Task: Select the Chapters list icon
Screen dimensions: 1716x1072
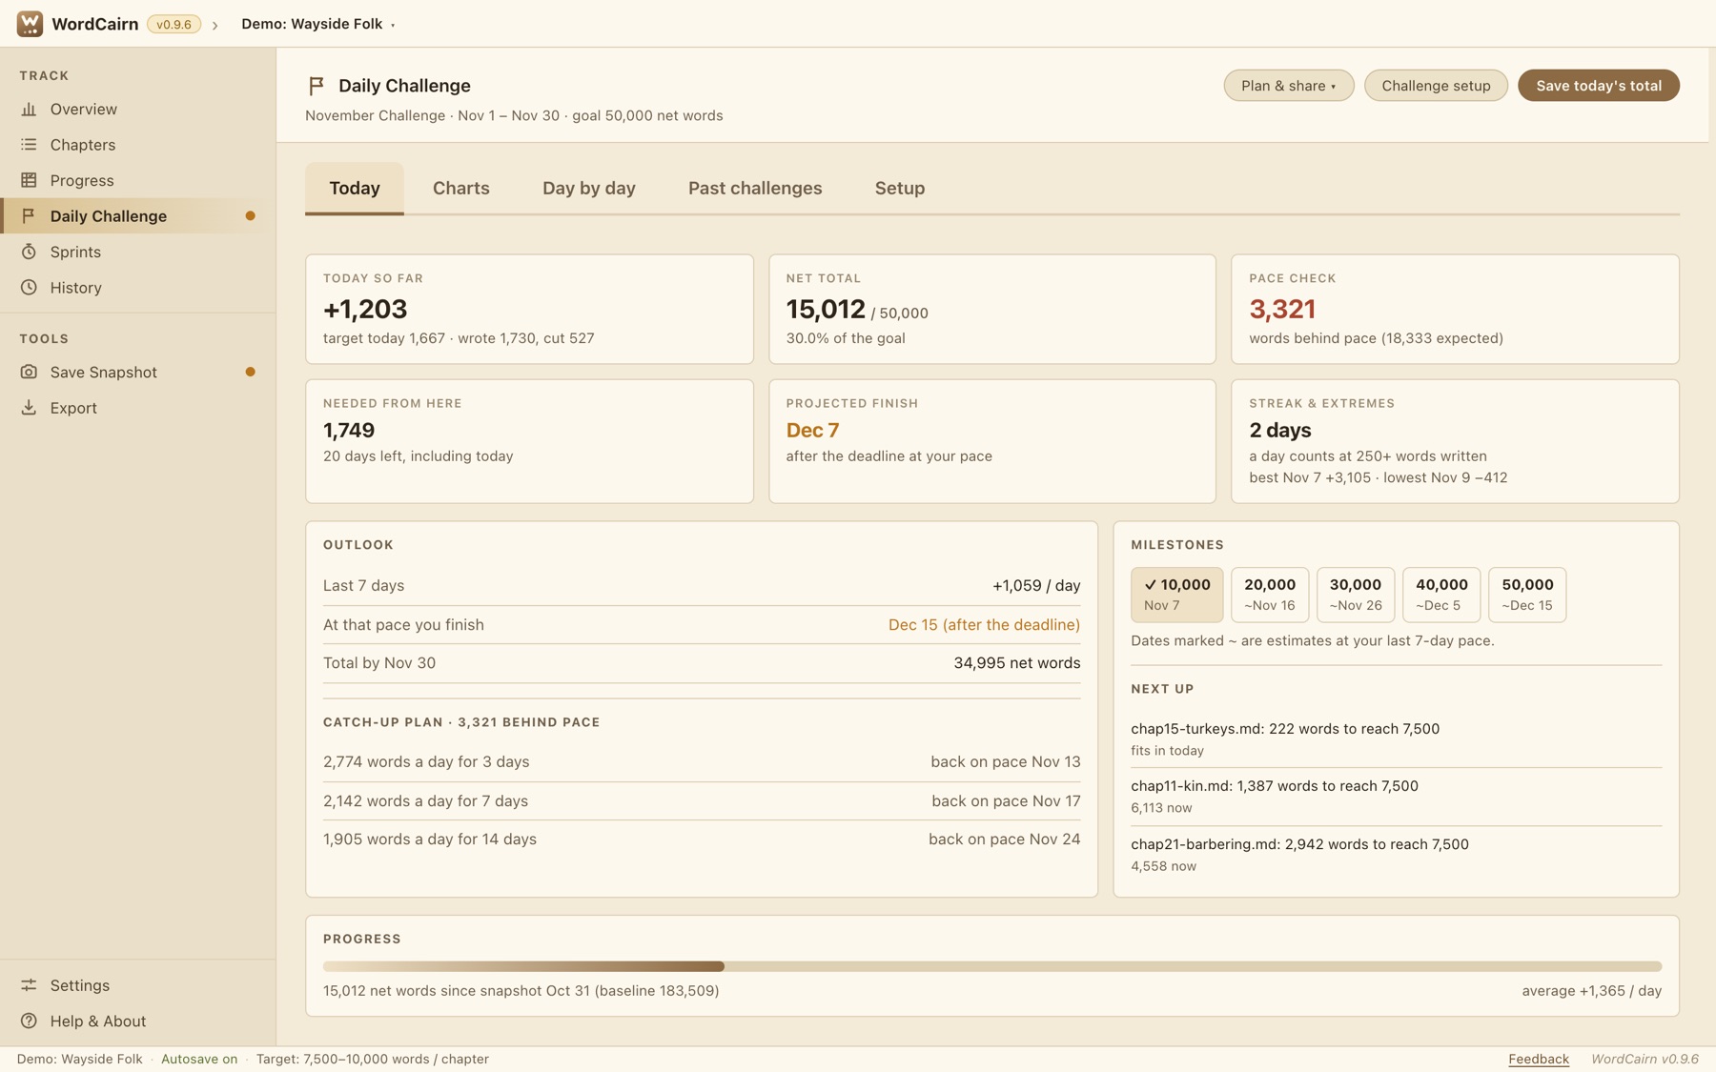Action: [29, 145]
